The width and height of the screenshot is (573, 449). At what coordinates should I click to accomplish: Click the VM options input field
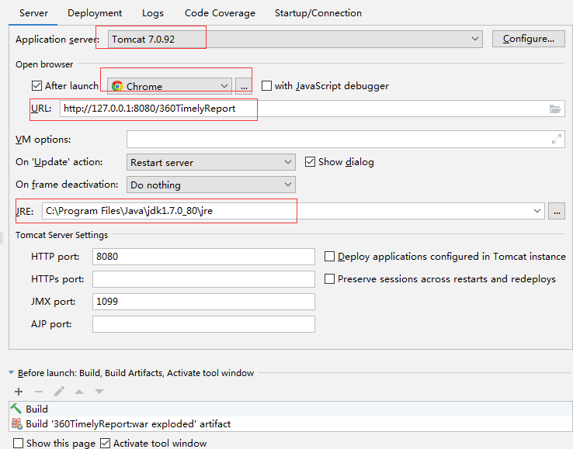tap(346, 139)
